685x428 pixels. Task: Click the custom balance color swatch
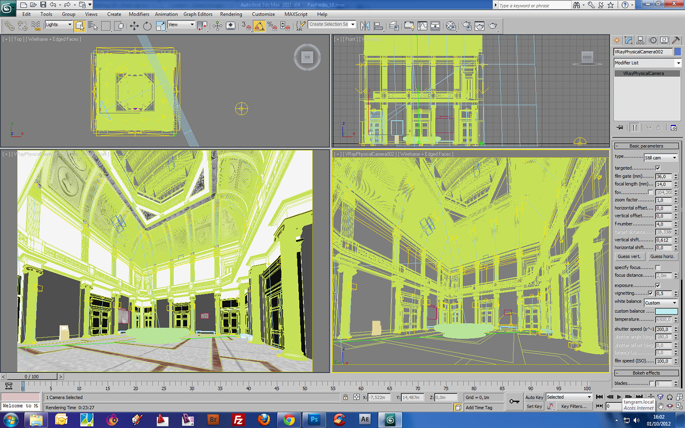coord(666,311)
